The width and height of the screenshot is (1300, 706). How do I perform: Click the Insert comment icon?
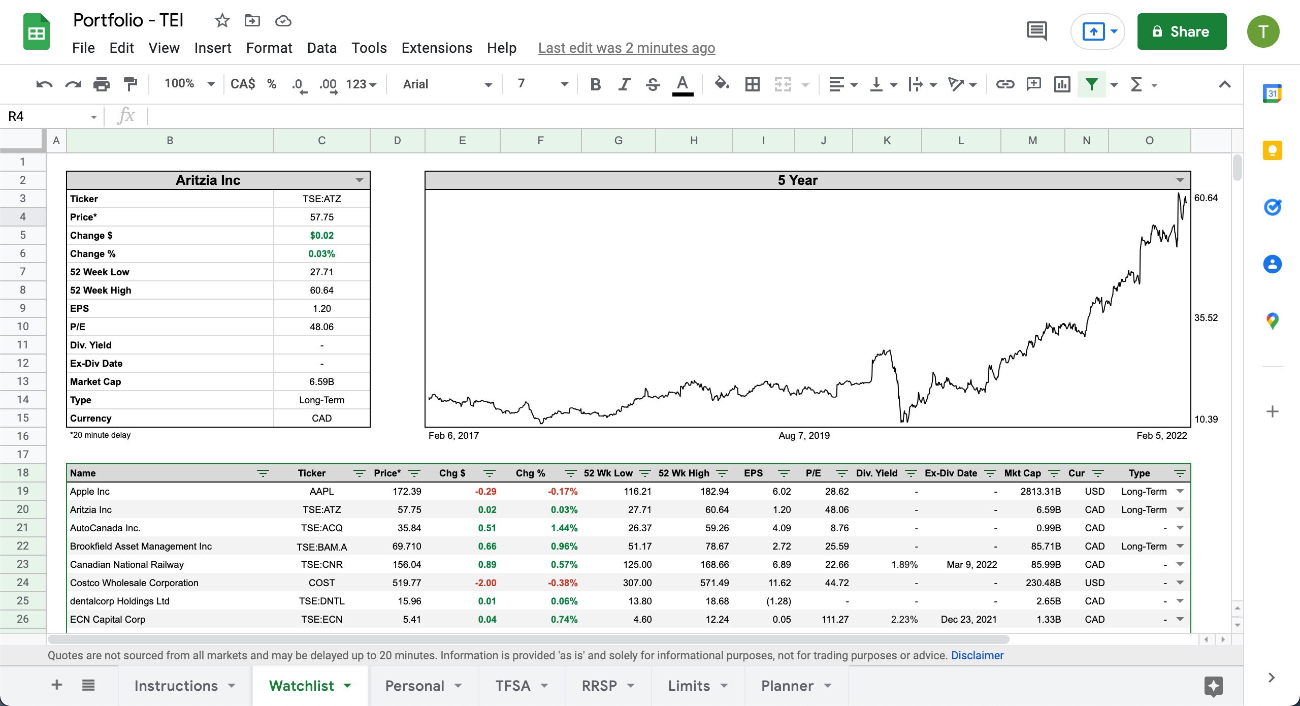1034,84
